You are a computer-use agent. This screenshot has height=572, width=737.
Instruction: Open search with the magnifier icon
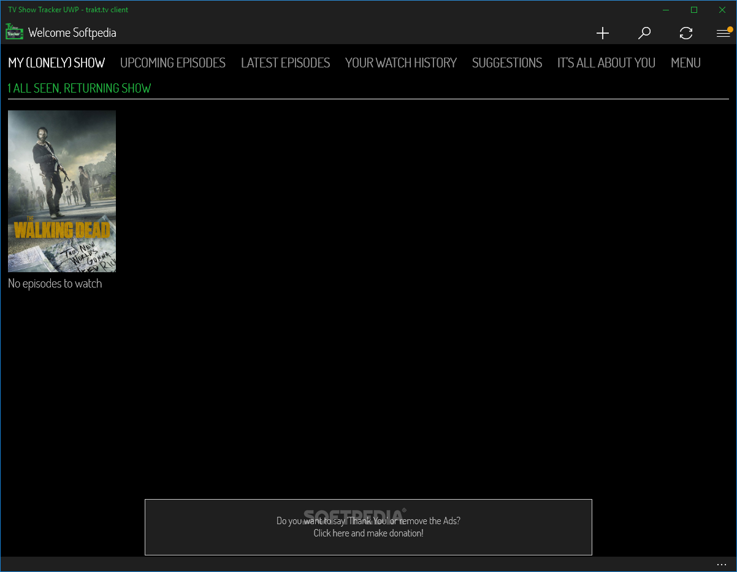tap(644, 33)
